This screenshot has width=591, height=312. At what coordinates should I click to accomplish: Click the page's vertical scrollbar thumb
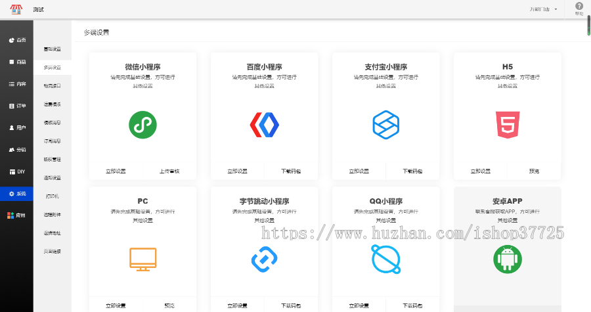[x=589, y=25]
